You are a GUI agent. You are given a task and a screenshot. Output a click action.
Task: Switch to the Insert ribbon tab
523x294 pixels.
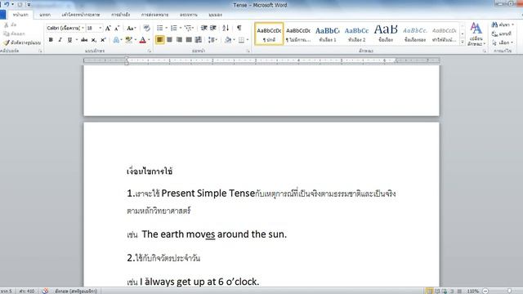[x=45, y=15]
